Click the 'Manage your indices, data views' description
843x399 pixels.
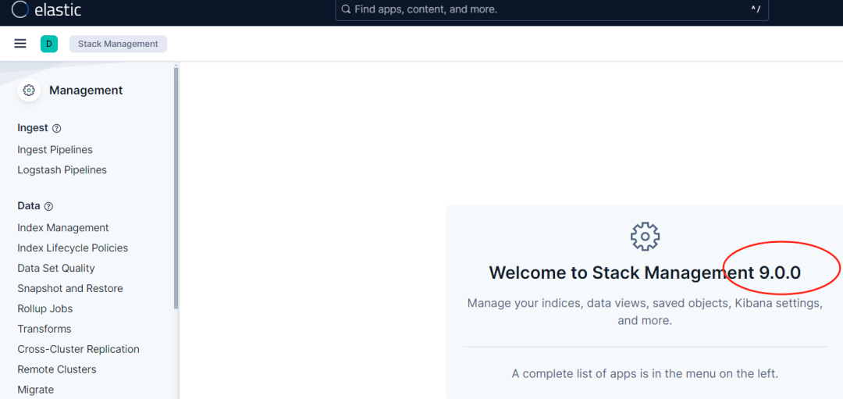tap(645, 312)
